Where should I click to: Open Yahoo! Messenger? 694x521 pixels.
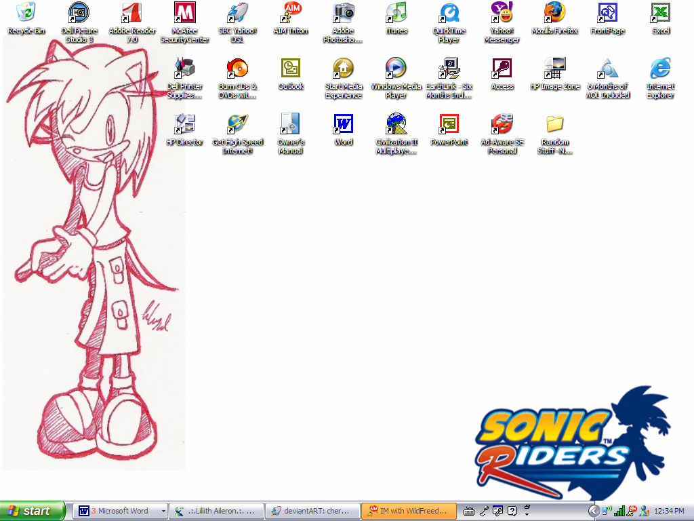502,14
